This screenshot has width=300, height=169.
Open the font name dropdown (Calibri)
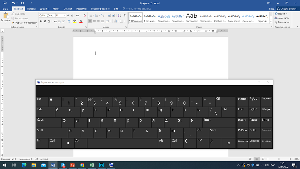pos(54,15)
